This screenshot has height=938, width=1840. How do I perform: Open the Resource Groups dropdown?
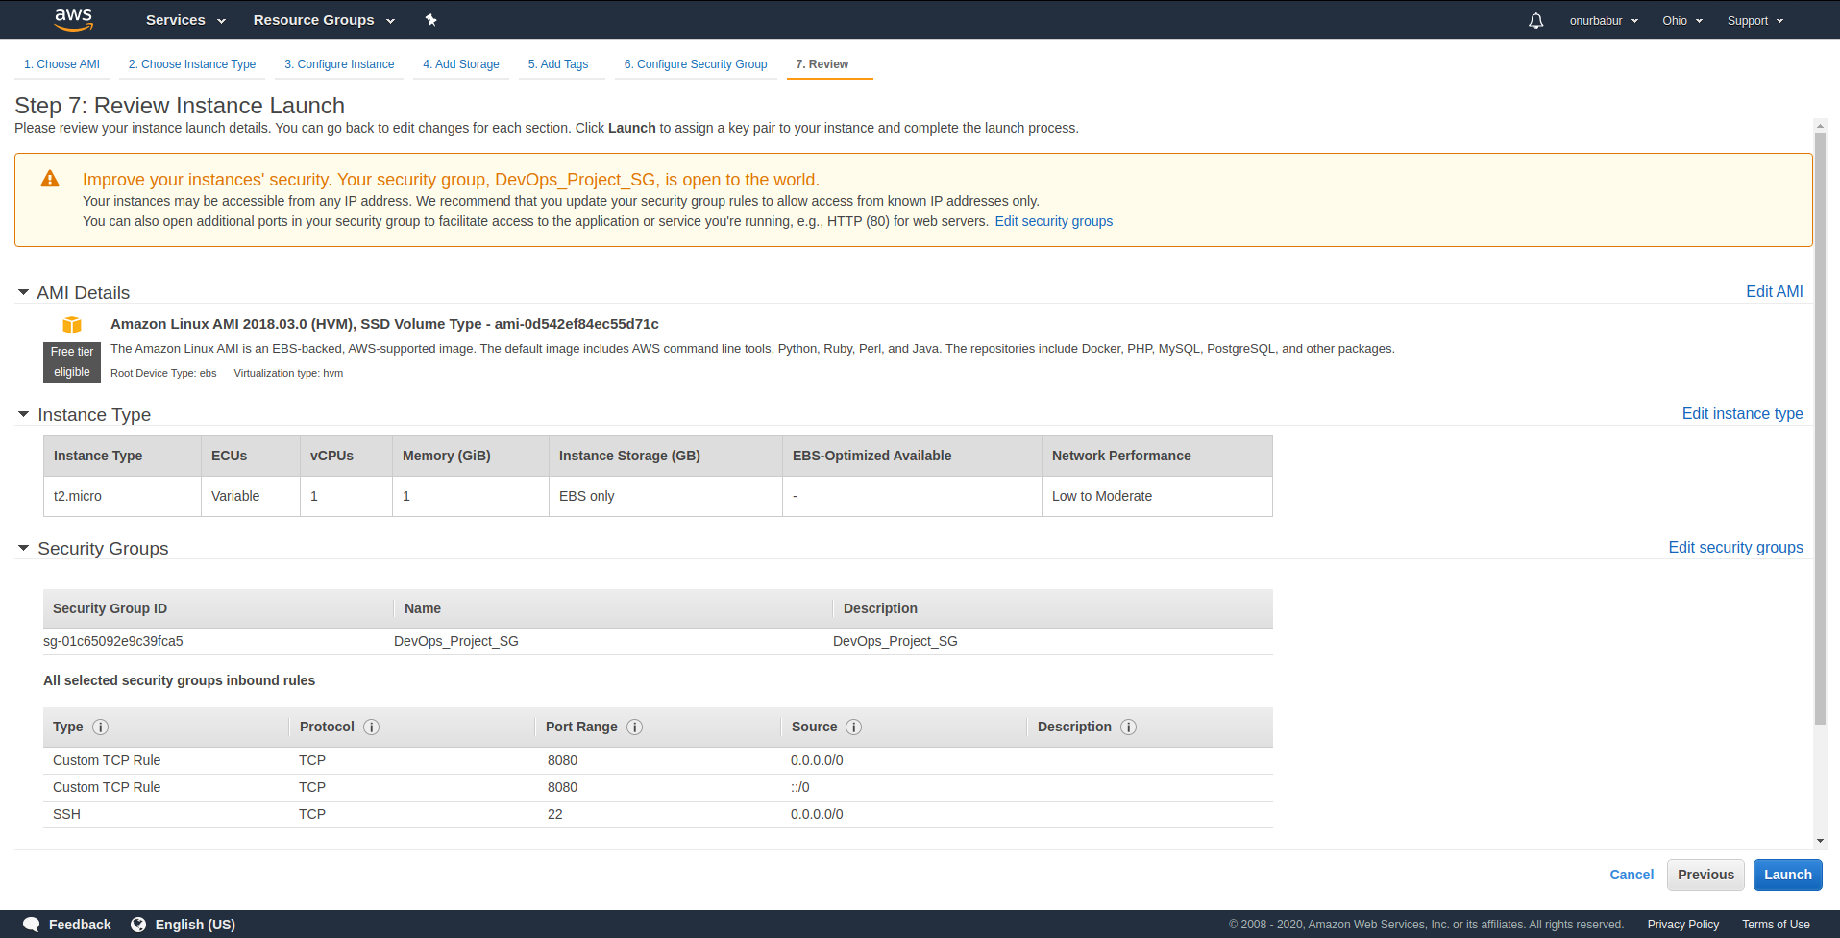click(324, 20)
